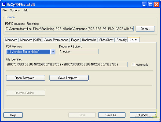Screen dimensions: 161x122
Task: Click the Document Edition text field
Action: (79, 51)
